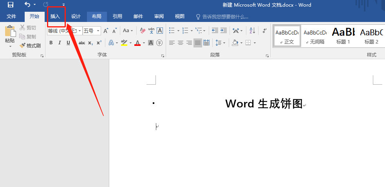Apply the red font color swatch
The height and width of the screenshot is (187, 385).
pyautogui.click(x=137, y=43)
